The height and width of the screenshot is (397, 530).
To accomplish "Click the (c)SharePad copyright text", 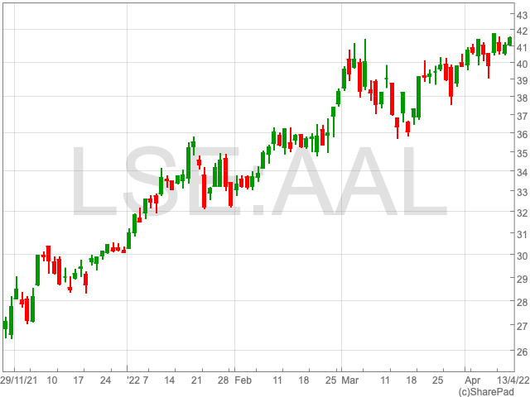I will pos(493,390).
